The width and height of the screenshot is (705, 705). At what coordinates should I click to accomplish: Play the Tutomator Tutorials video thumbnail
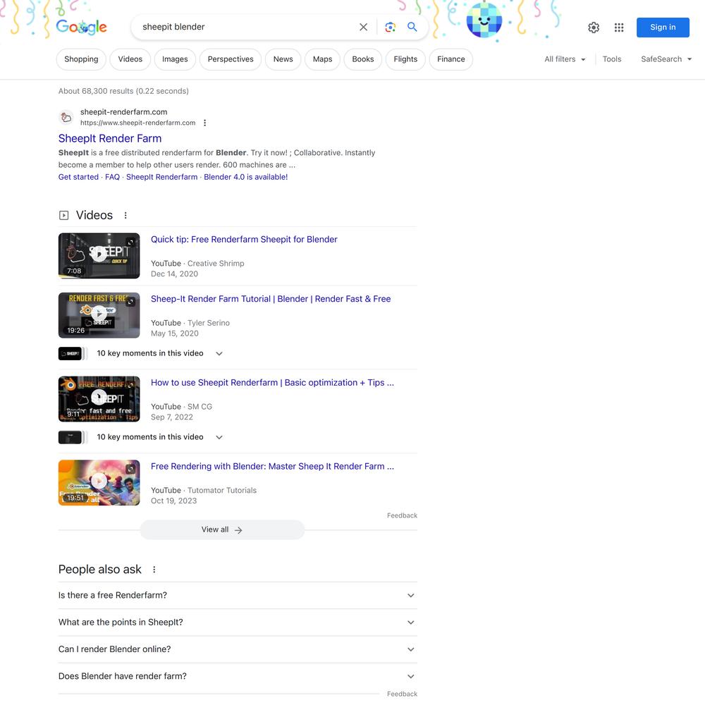coord(99,482)
